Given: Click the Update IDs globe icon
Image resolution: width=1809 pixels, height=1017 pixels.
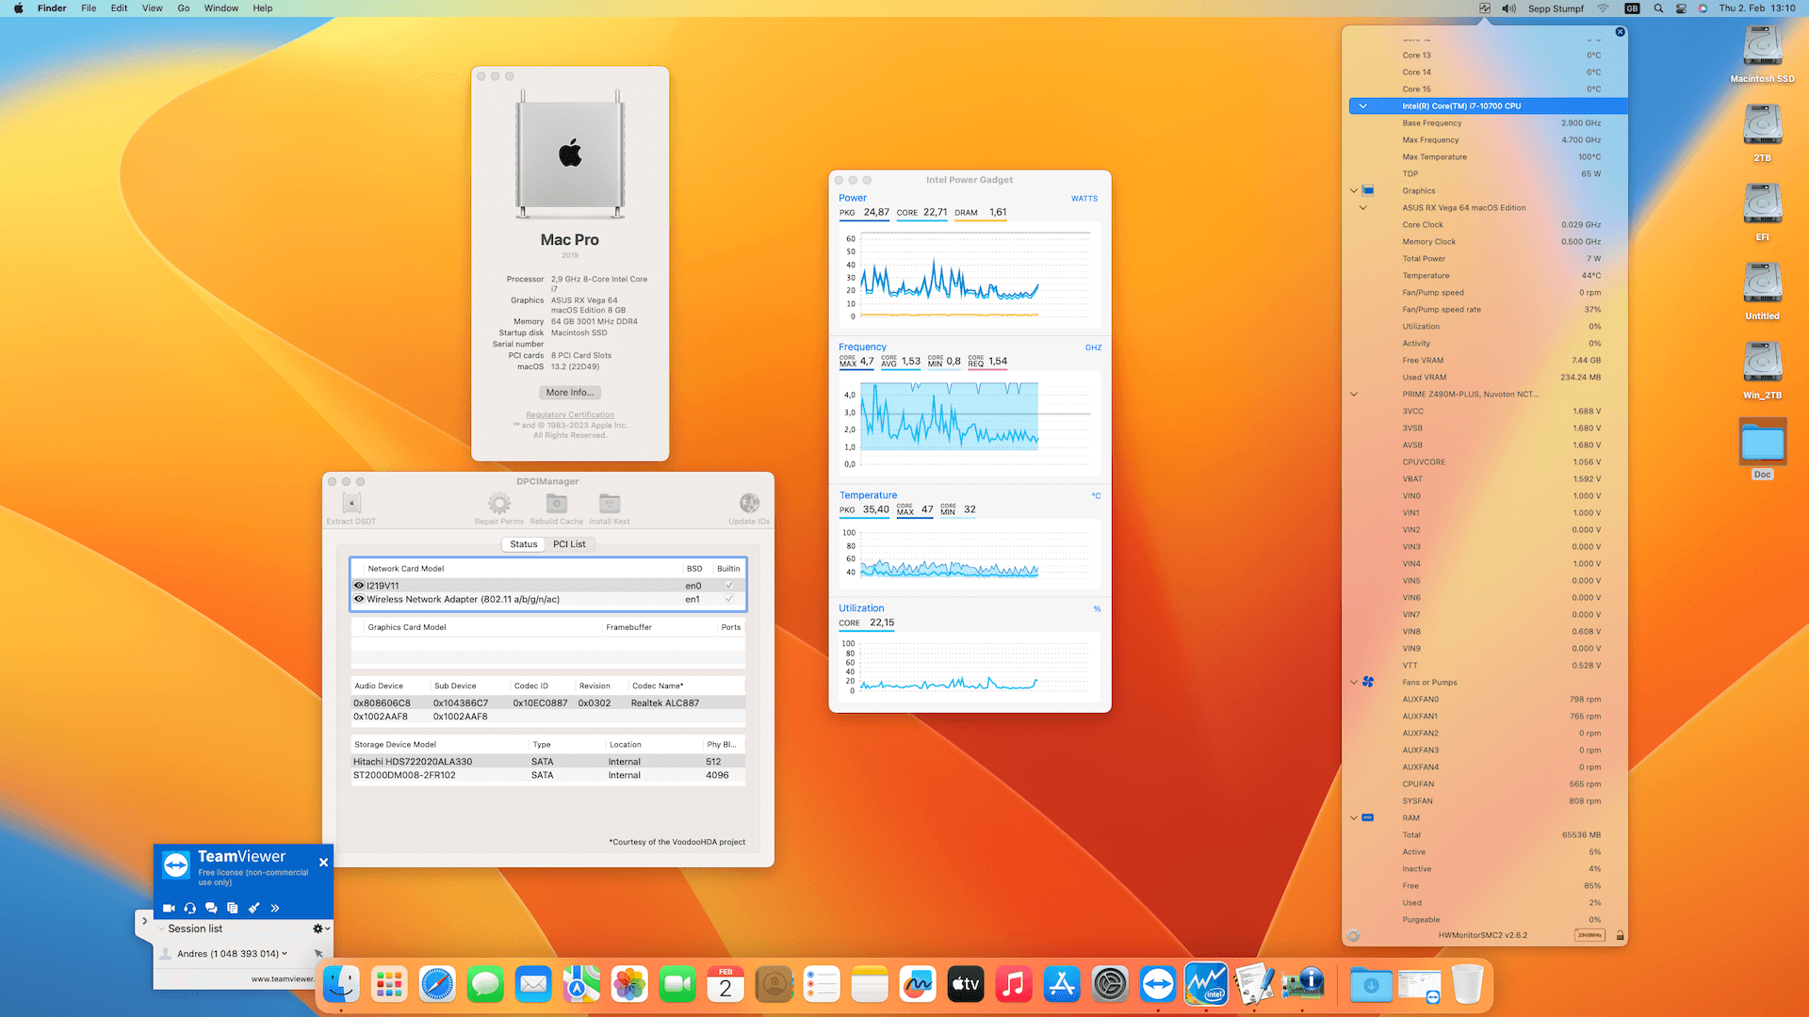Looking at the screenshot, I should [749, 503].
